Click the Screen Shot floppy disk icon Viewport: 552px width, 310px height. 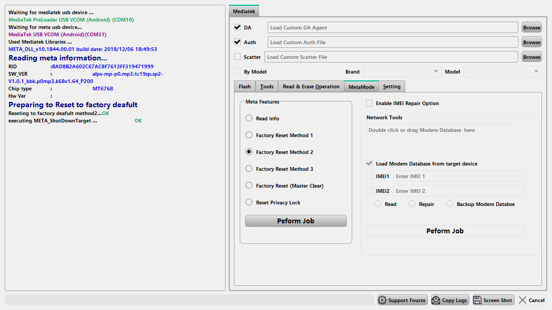coord(477,300)
